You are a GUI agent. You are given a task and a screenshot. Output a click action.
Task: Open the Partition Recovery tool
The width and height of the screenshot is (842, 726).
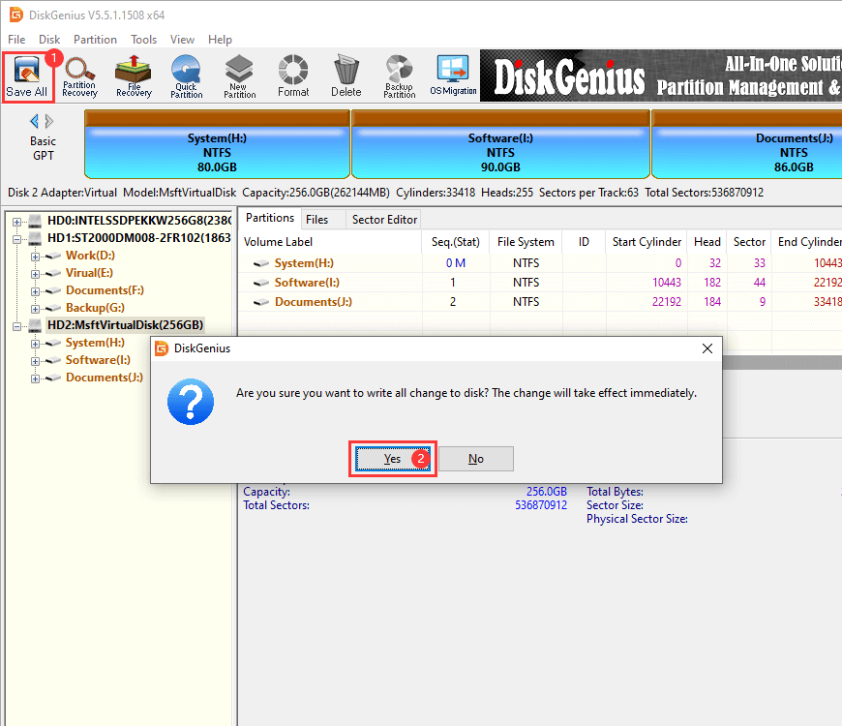coord(79,76)
